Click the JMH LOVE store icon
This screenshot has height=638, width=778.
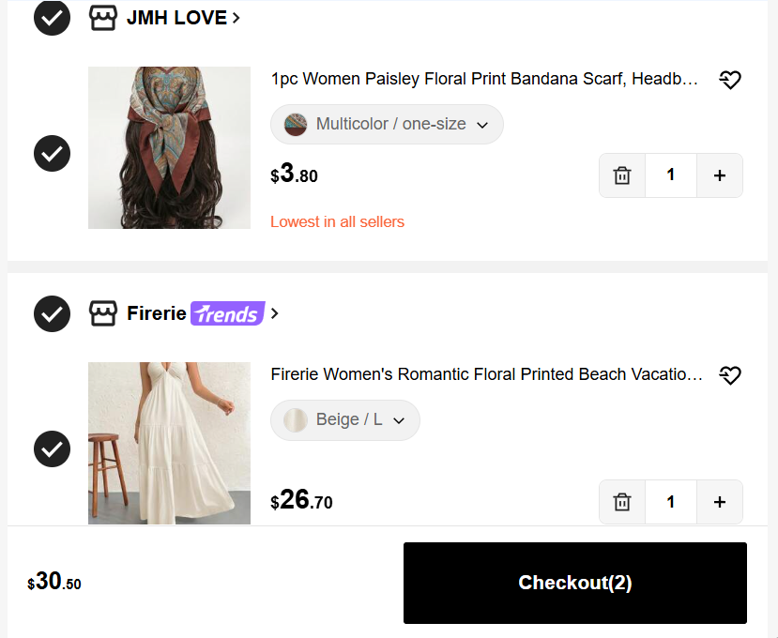point(103,18)
